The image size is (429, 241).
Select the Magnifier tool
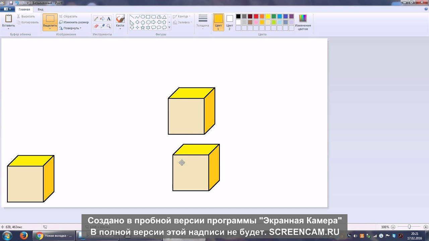click(109, 26)
